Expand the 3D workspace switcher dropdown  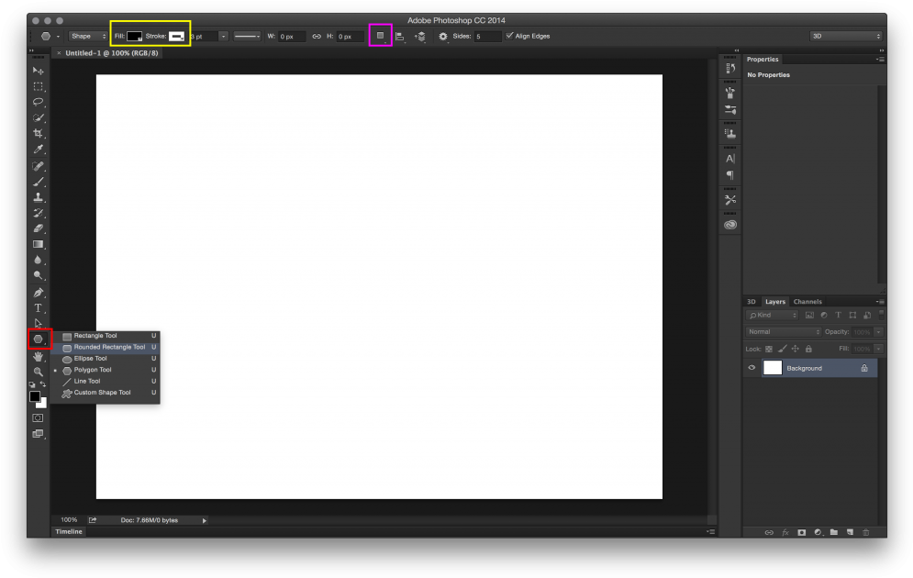[x=845, y=36]
